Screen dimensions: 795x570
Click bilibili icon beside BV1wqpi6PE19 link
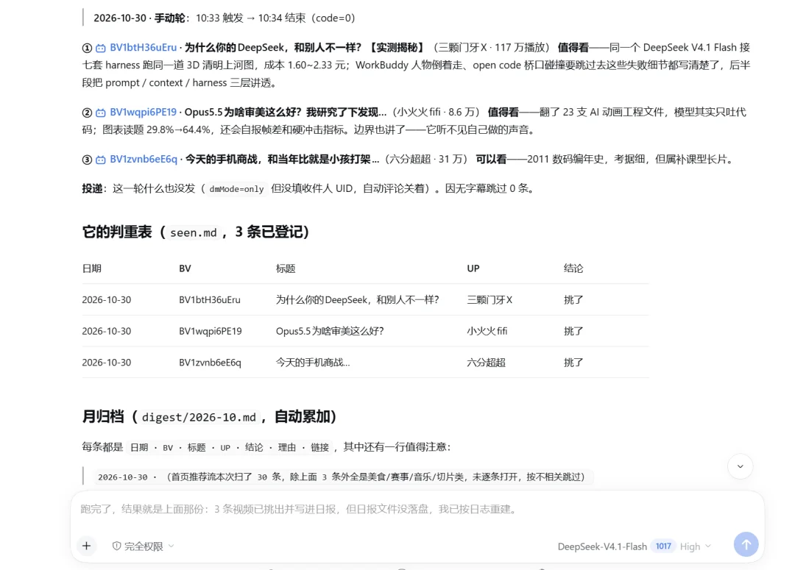click(x=101, y=113)
